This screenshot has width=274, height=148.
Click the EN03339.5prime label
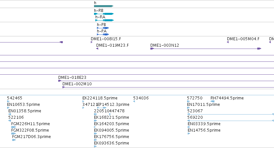204,124
